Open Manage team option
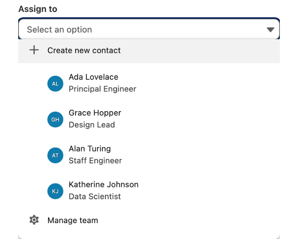 point(149,220)
